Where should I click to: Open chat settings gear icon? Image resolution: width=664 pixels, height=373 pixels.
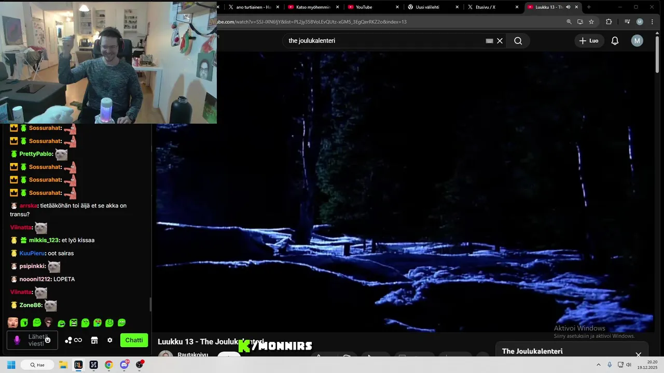coord(109,340)
